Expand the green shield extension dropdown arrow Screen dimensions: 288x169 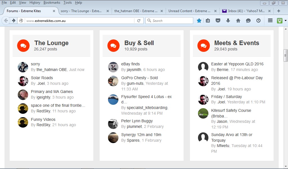(x=285, y=21)
